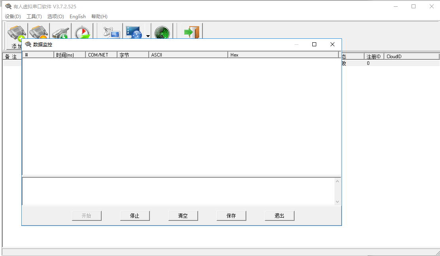The width and height of the screenshot is (440, 256).
Task: Open the 选项(O) menu
Action: click(x=55, y=16)
